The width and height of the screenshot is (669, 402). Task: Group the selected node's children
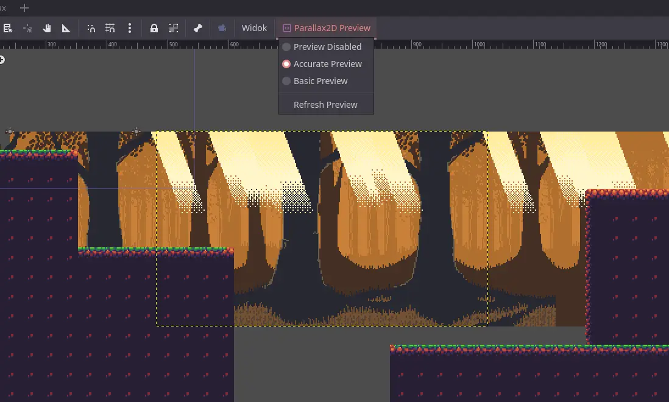click(174, 28)
